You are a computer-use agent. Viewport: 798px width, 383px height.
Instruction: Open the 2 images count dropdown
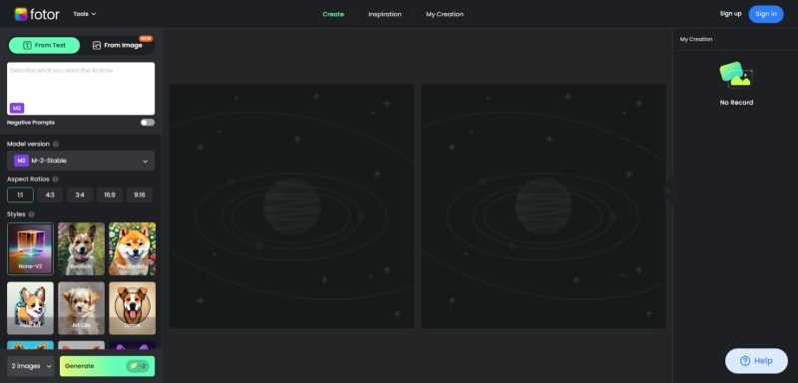pyautogui.click(x=31, y=366)
